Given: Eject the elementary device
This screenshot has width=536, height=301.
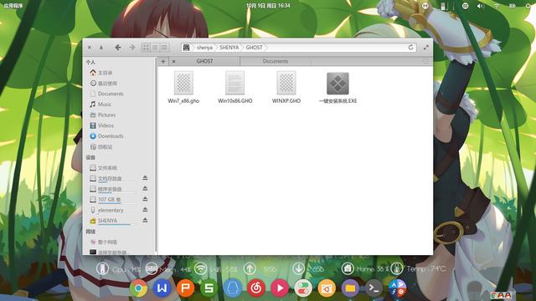Looking at the screenshot, I should 145,210.
